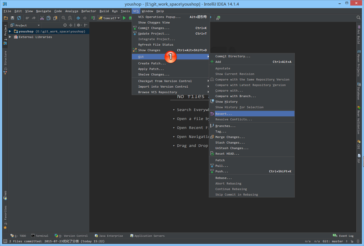Select Revert... in the Git submenu
This screenshot has width=364, height=246.
point(223,114)
